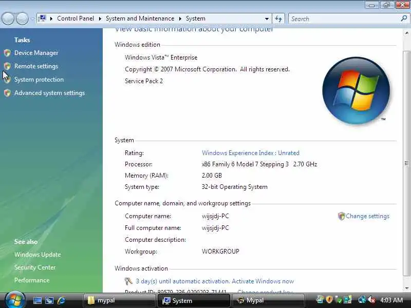Click the security shield tray icon
Viewport: 411px width, 308px height.
pos(329,299)
